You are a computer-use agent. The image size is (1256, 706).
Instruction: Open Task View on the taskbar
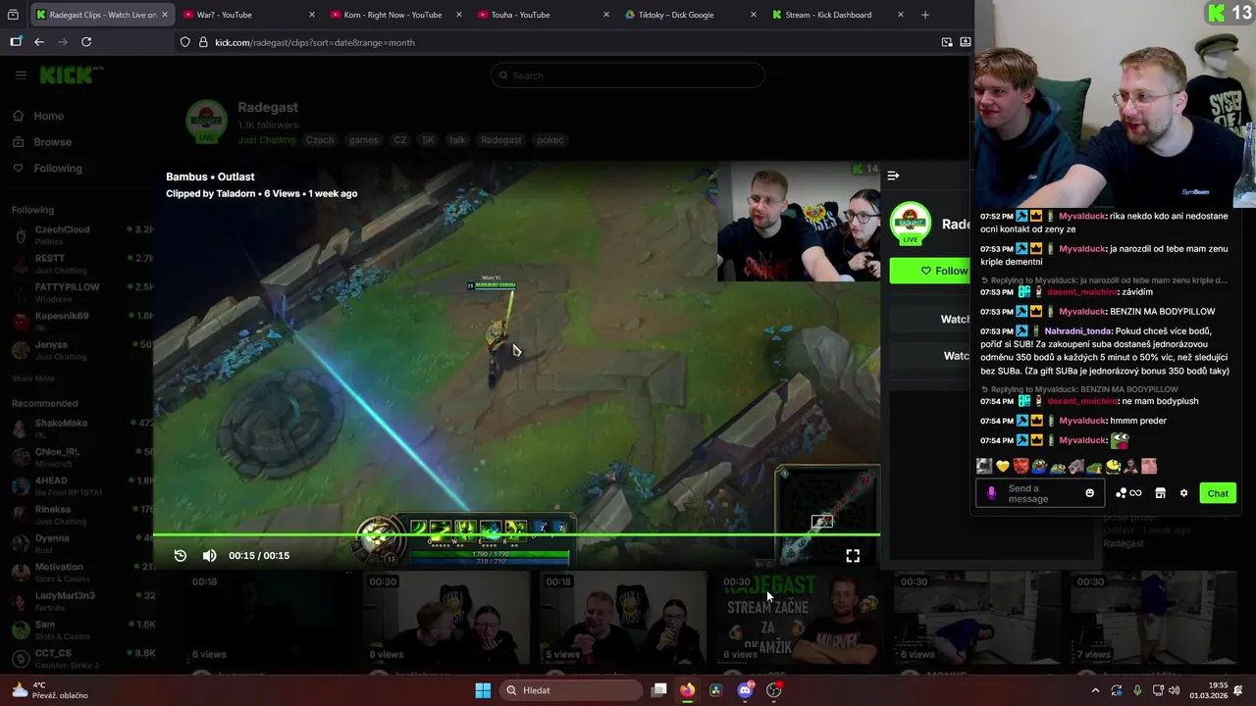[x=659, y=690]
